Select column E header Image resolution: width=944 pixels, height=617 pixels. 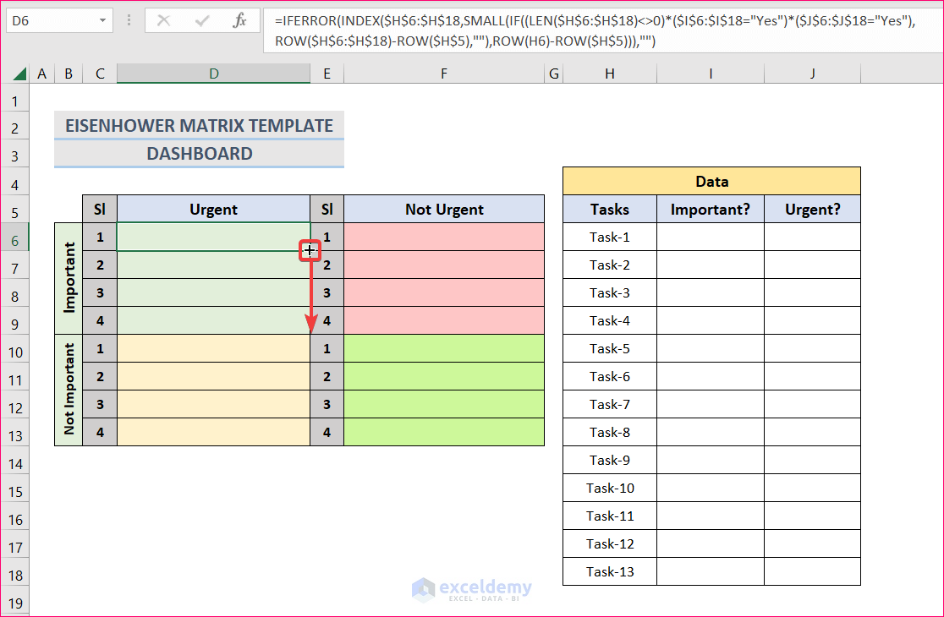coord(327,74)
